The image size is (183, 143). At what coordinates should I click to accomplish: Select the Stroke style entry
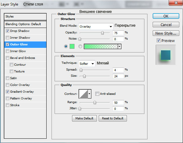25,105
